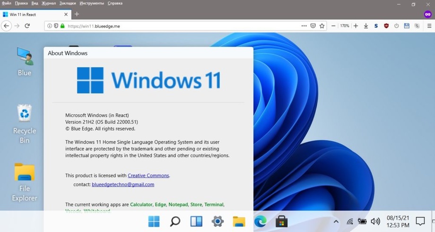Select the Win 11 in React tab
The width and height of the screenshot is (435, 232).
pyautogui.click(x=35, y=15)
